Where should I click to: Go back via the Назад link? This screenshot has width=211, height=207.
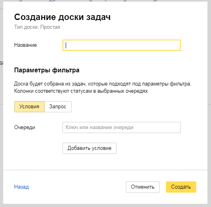click(21, 187)
